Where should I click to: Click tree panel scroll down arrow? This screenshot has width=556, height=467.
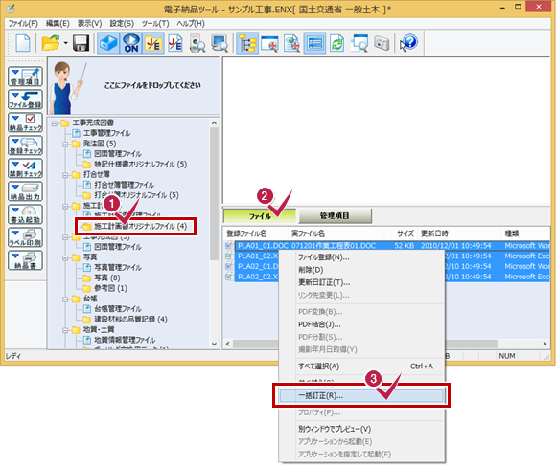point(214,344)
